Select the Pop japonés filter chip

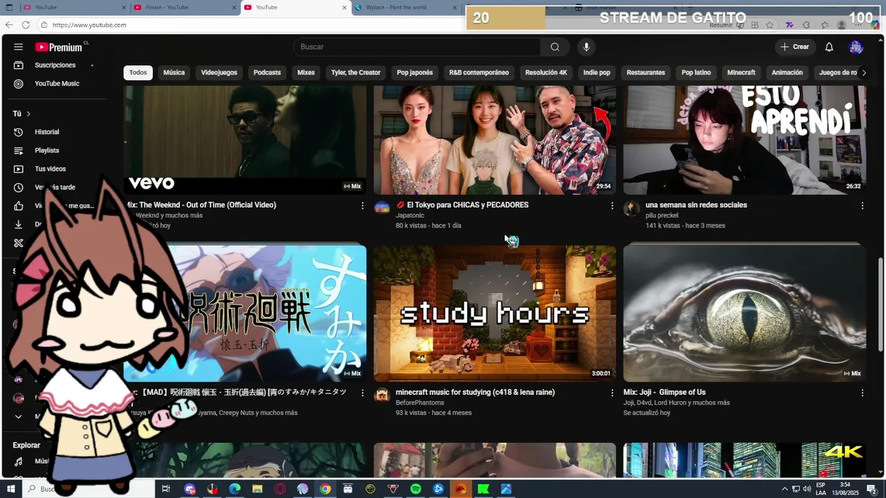(x=415, y=73)
